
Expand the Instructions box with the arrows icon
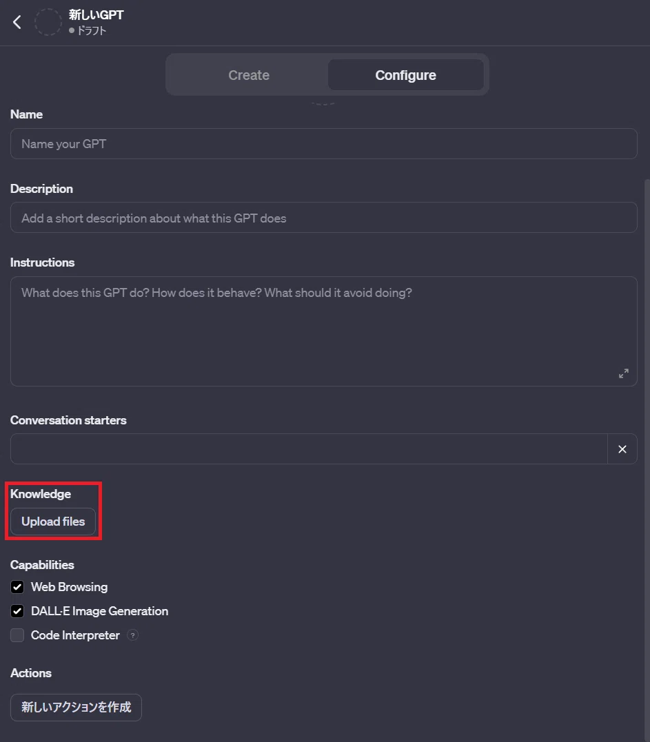(x=624, y=373)
